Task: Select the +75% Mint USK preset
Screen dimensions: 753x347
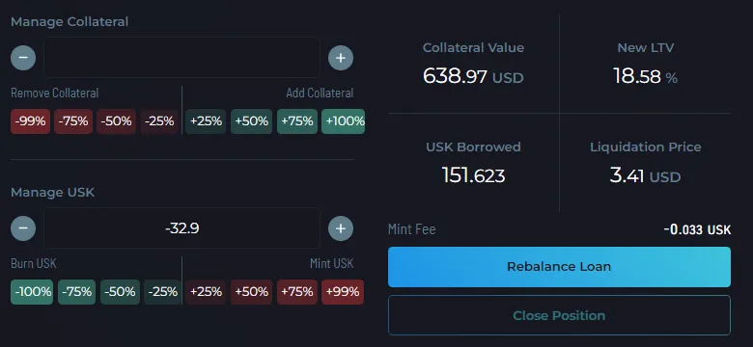Action: coord(297,292)
